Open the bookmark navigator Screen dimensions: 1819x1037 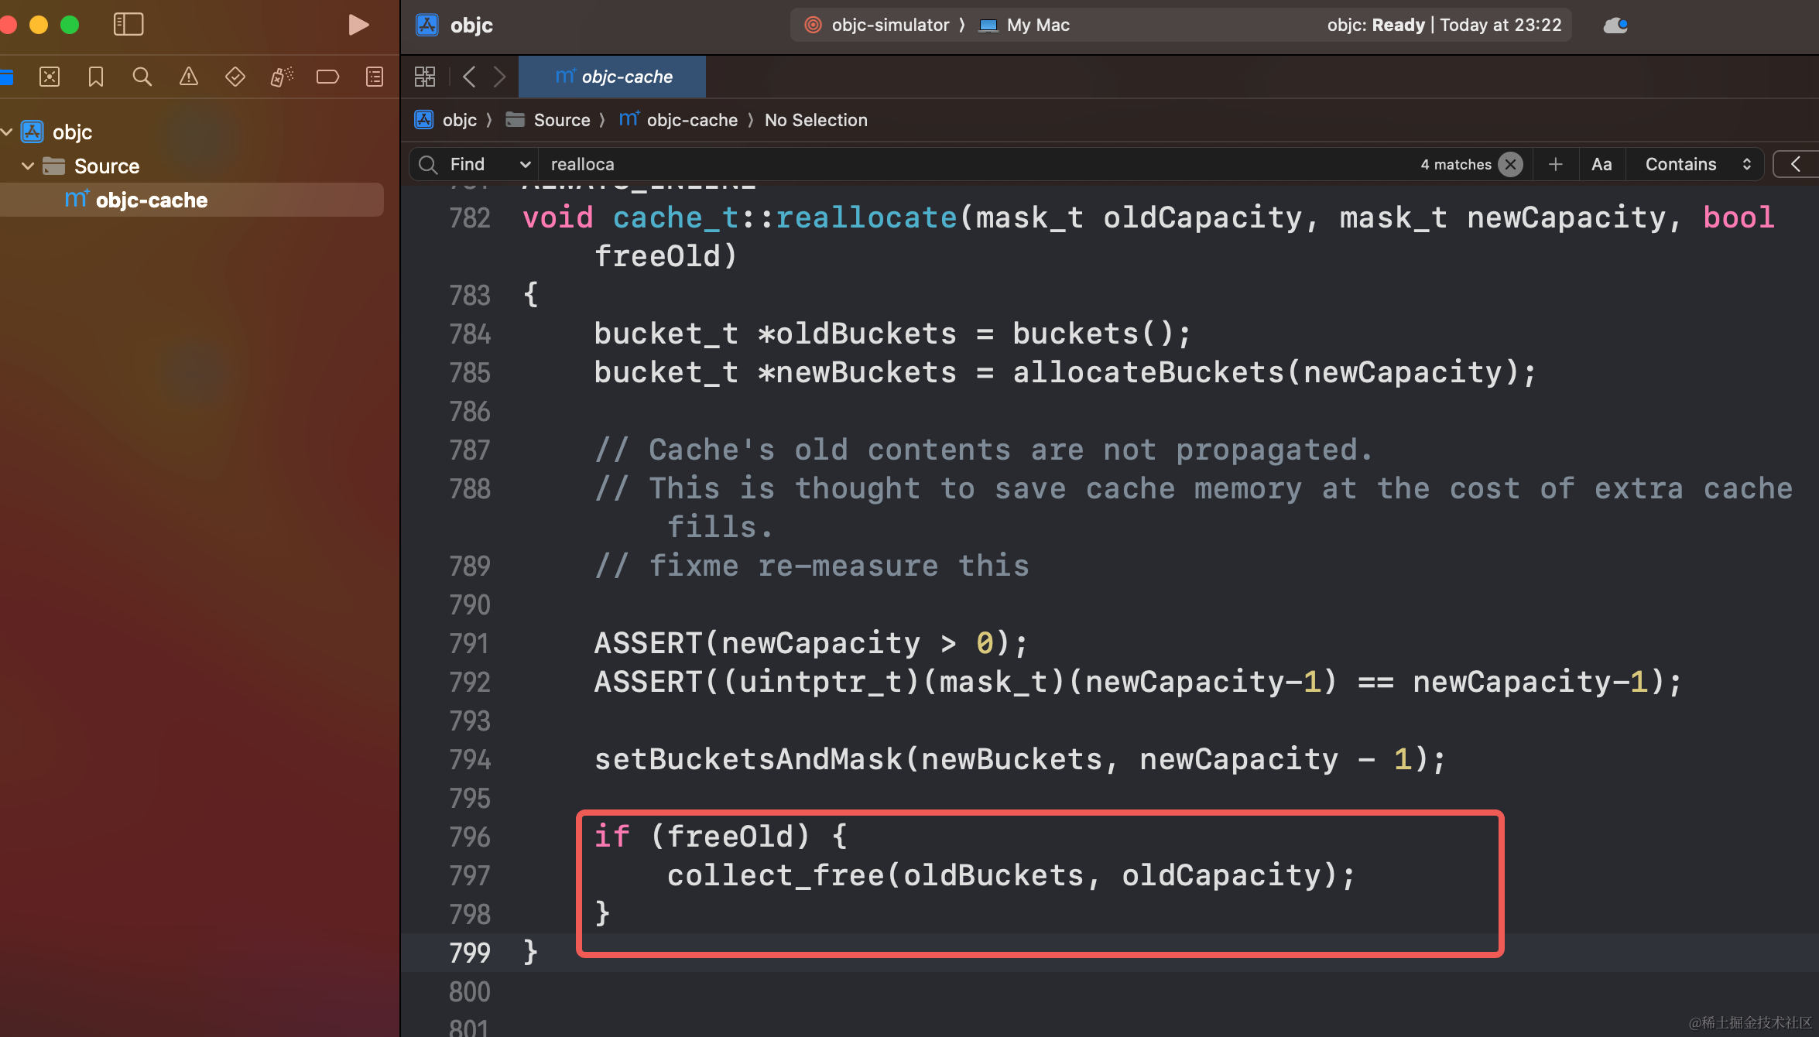(96, 77)
